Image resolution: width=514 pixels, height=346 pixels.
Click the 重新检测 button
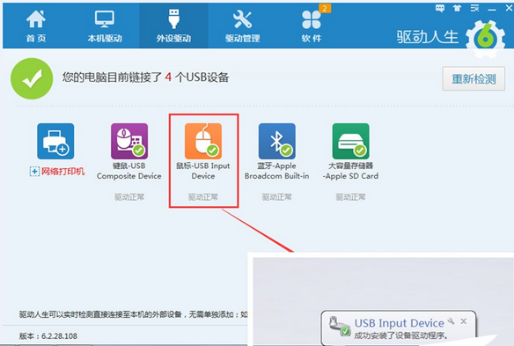click(474, 78)
